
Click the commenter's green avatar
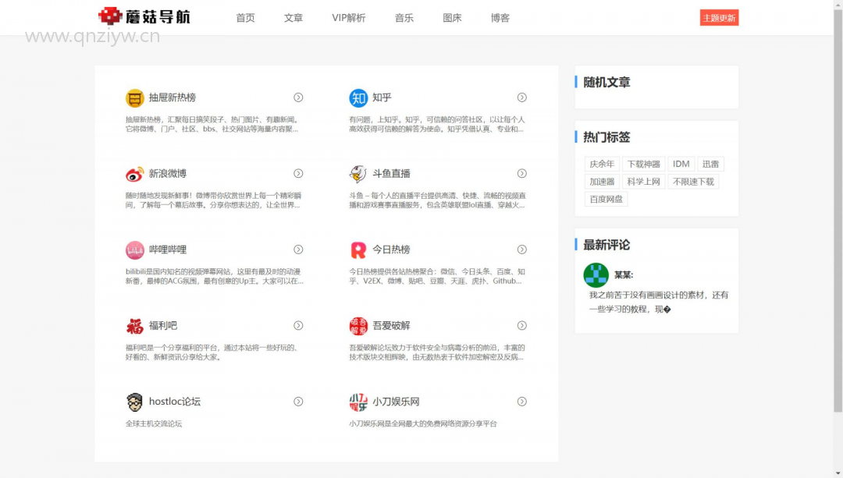tap(596, 275)
